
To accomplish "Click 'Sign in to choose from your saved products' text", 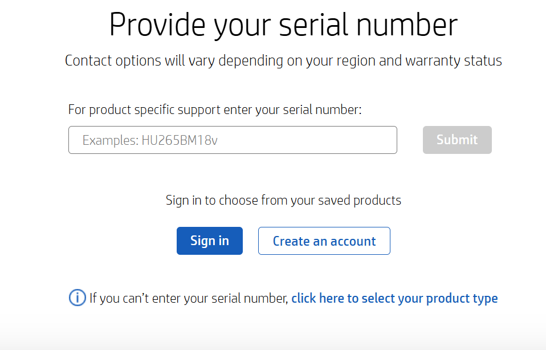I will [283, 200].
